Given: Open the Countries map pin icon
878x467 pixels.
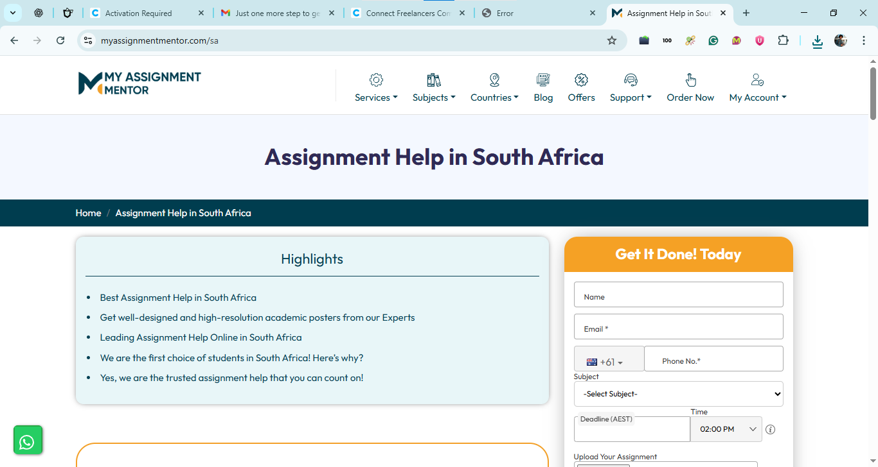Looking at the screenshot, I should click(x=494, y=80).
